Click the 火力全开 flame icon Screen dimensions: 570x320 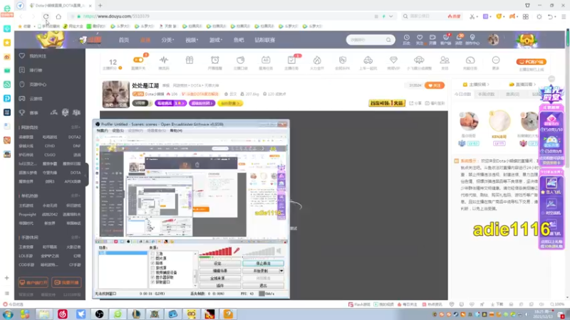click(x=317, y=60)
